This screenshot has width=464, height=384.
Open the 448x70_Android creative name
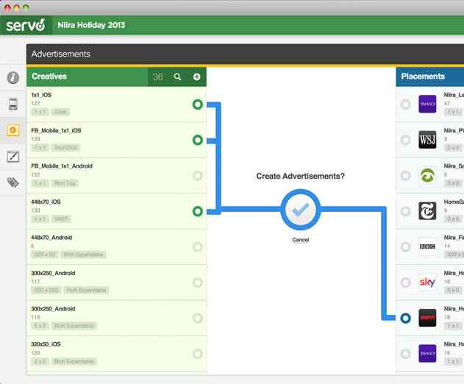[51, 238]
